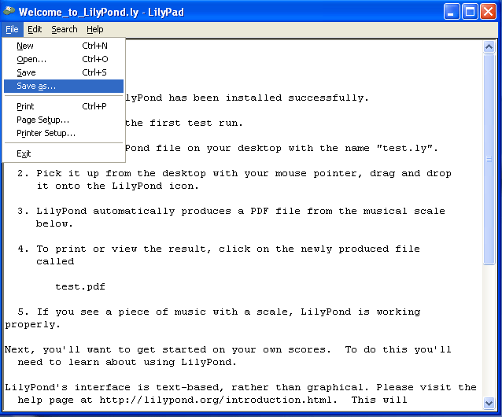Select Page Setup... menu entry
The image size is (502, 417).
tap(64, 120)
